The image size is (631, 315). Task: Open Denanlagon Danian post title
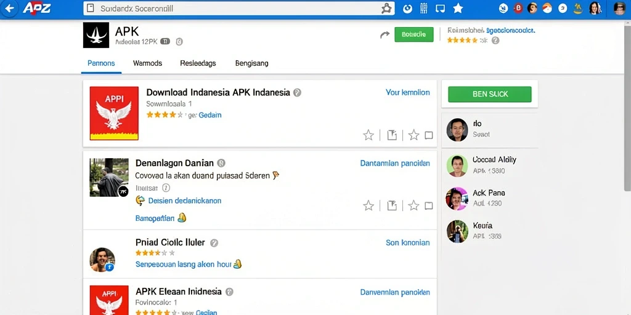(x=174, y=163)
